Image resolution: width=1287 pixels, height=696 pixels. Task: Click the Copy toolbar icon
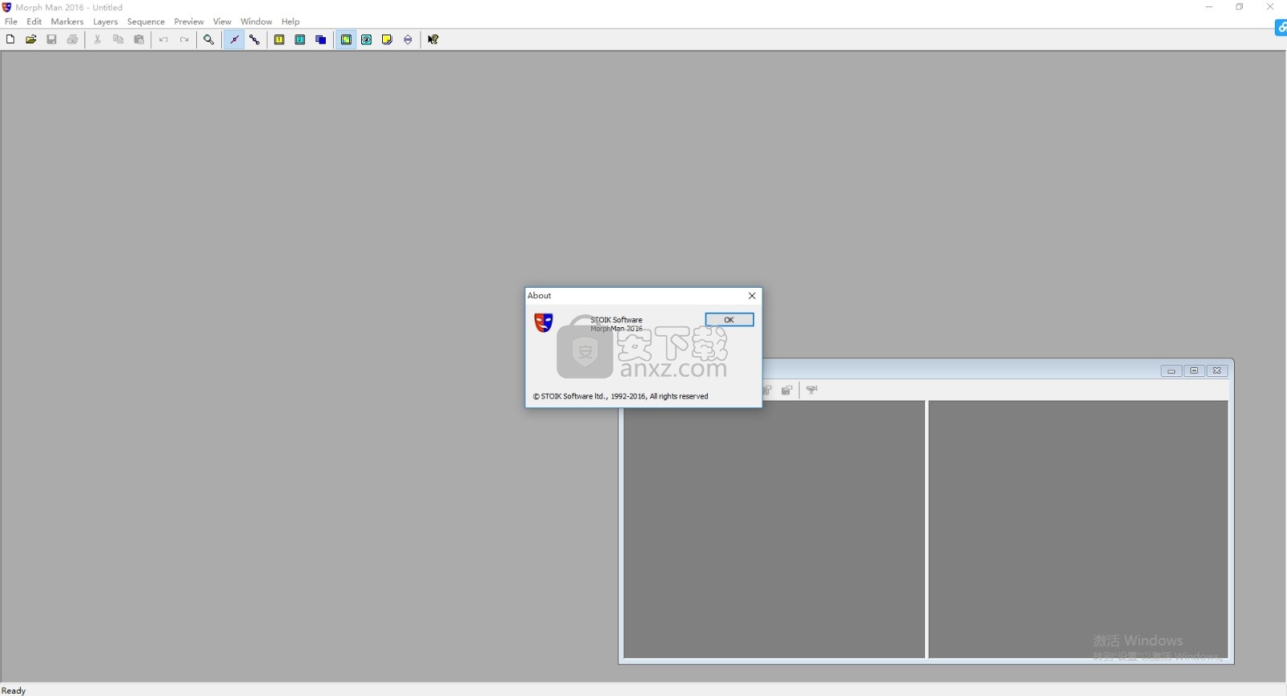[x=118, y=39]
